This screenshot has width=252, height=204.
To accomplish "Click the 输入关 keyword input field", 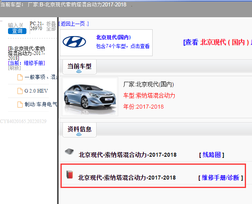I will 16,25.
